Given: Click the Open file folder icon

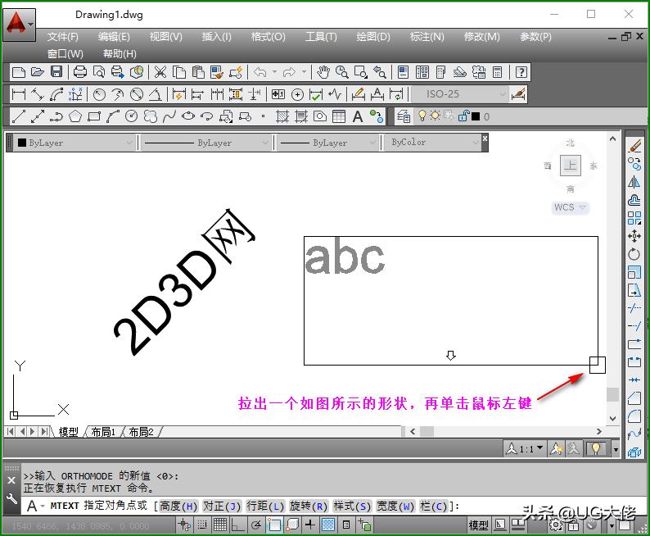Looking at the screenshot, I should click(38, 72).
